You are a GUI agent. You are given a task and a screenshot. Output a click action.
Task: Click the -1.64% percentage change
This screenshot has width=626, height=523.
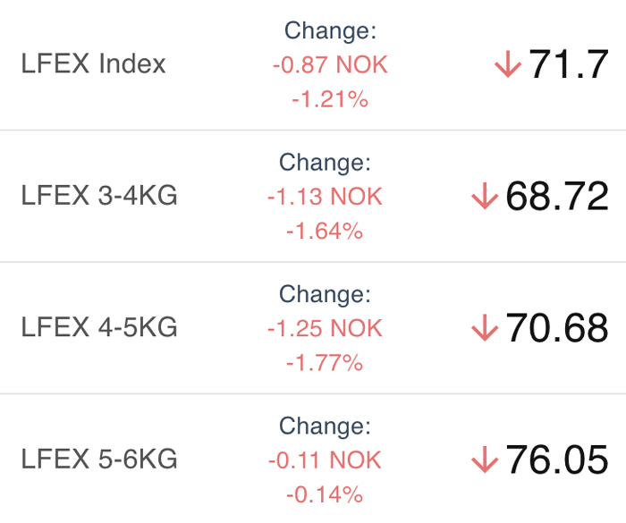[325, 231]
